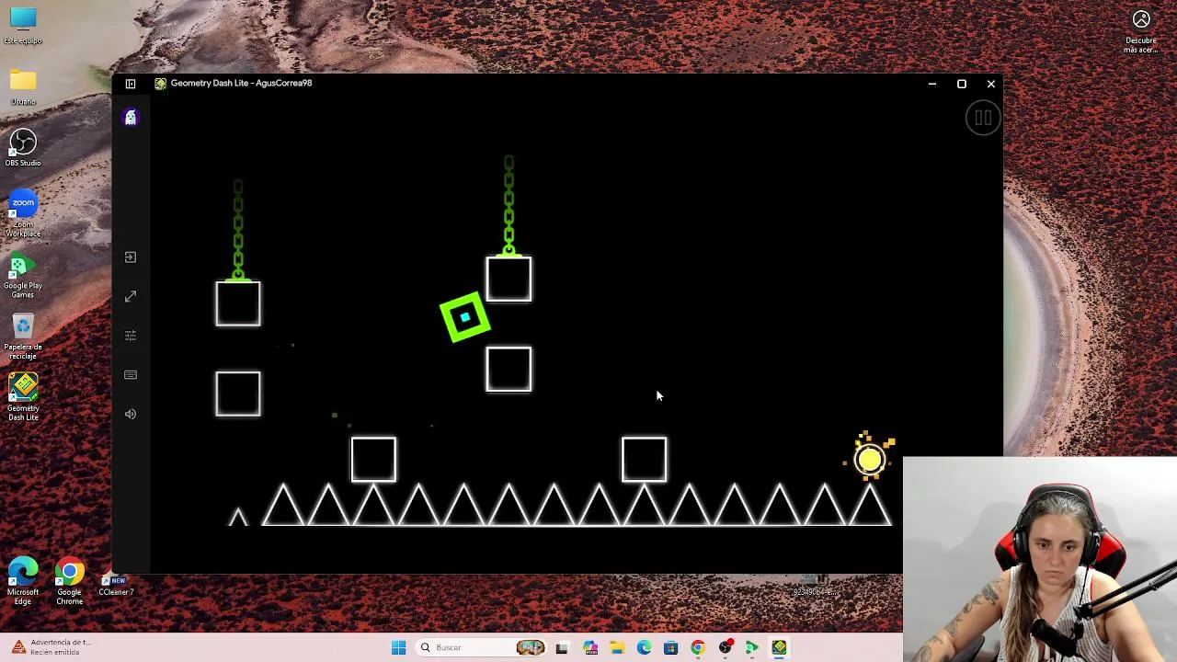Open Papelera de reciclaje
Screen dimensions: 1177x662
coord(23,337)
